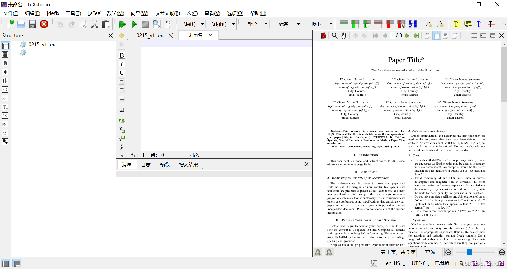
Task: Insert inline math with the $$ icon
Action: [122, 121]
